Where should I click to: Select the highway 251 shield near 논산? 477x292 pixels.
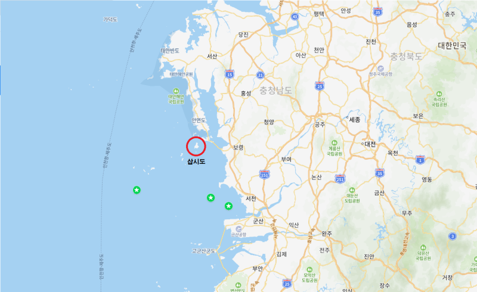[x=340, y=179]
